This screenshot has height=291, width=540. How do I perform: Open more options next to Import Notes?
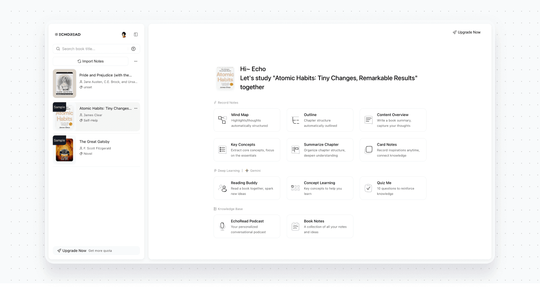(136, 61)
